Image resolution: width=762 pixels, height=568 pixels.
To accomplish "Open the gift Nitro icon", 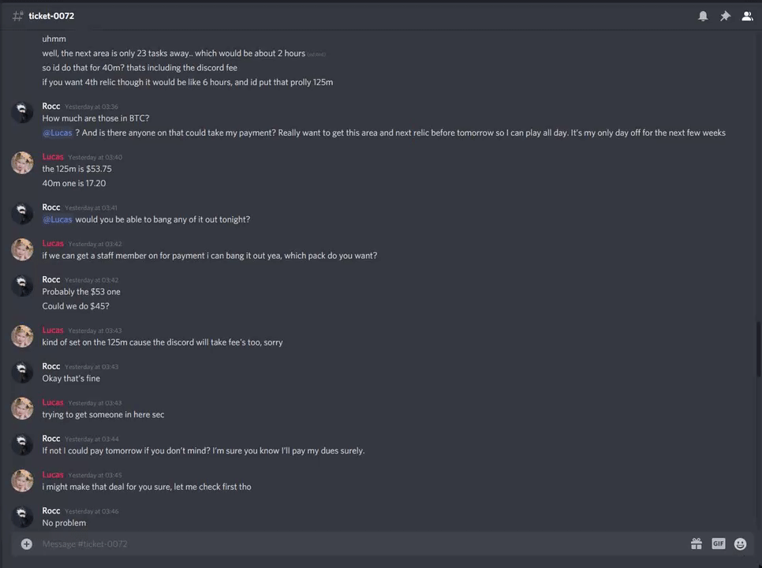I will tap(696, 544).
